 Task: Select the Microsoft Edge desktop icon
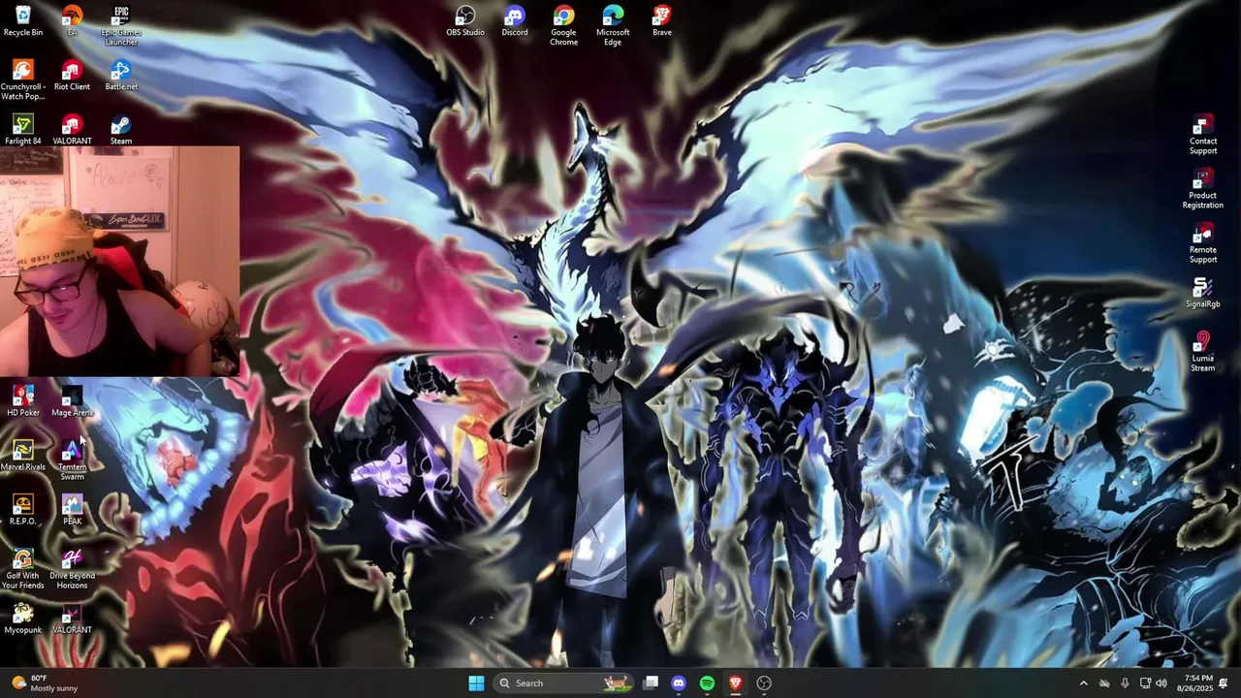[613, 25]
